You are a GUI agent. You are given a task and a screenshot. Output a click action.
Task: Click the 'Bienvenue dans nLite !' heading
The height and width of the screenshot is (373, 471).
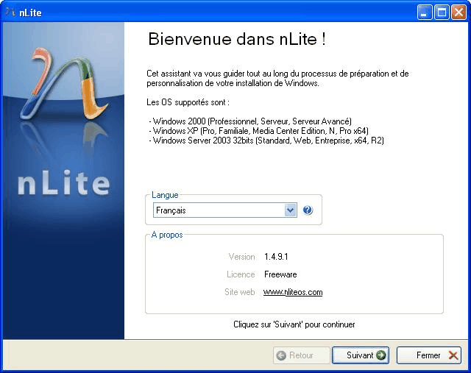pyautogui.click(x=237, y=39)
